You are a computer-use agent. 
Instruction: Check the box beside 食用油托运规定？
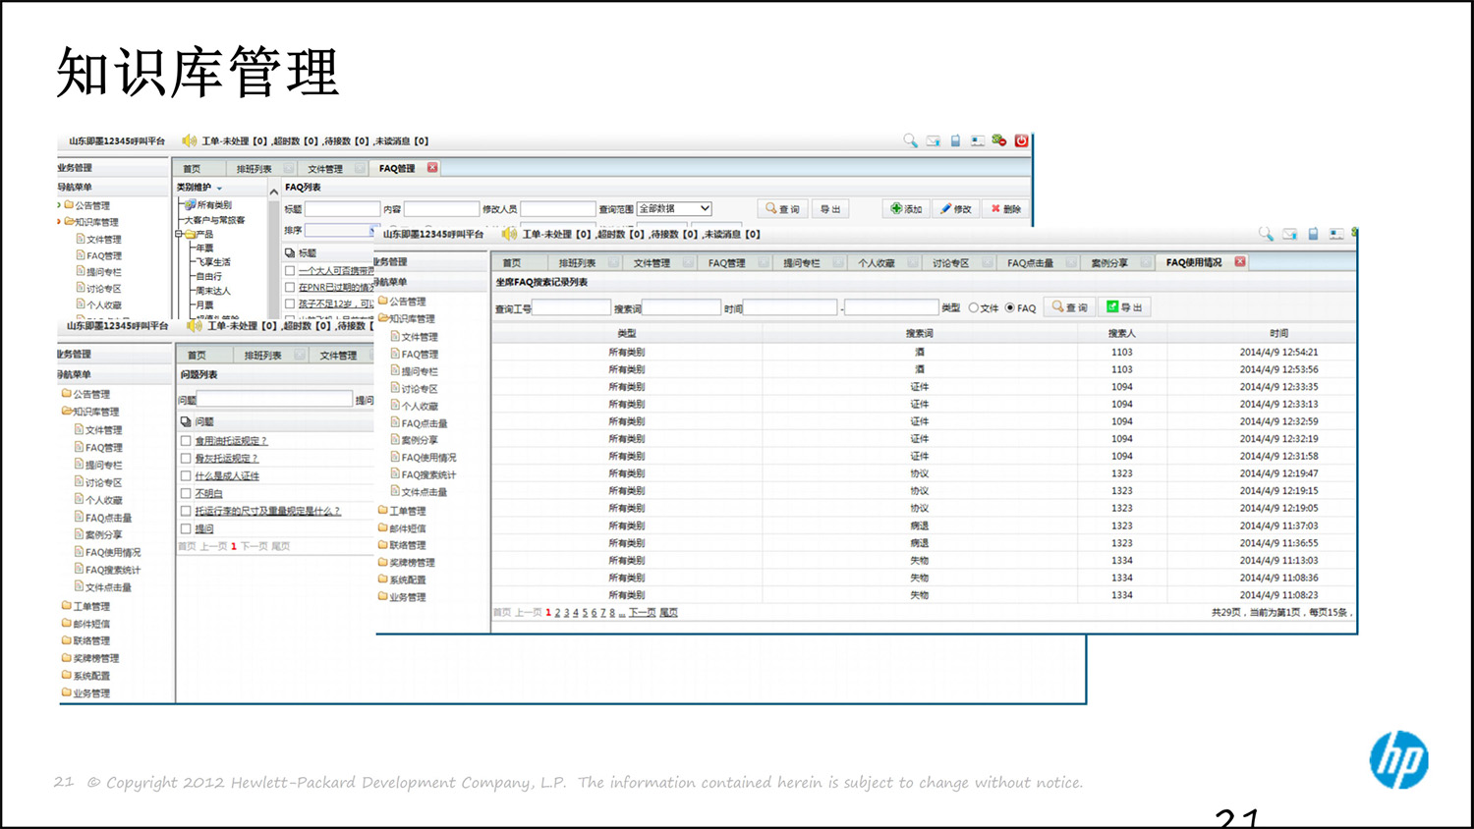pyautogui.click(x=186, y=441)
